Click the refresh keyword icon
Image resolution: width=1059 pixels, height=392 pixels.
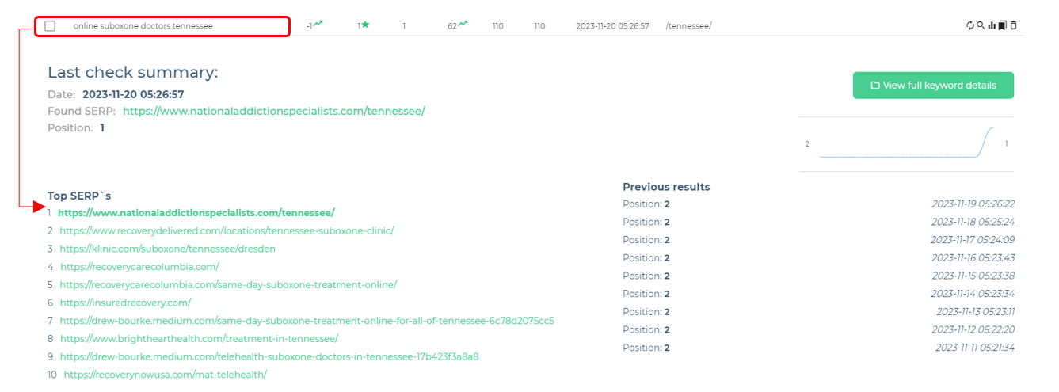[970, 25]
